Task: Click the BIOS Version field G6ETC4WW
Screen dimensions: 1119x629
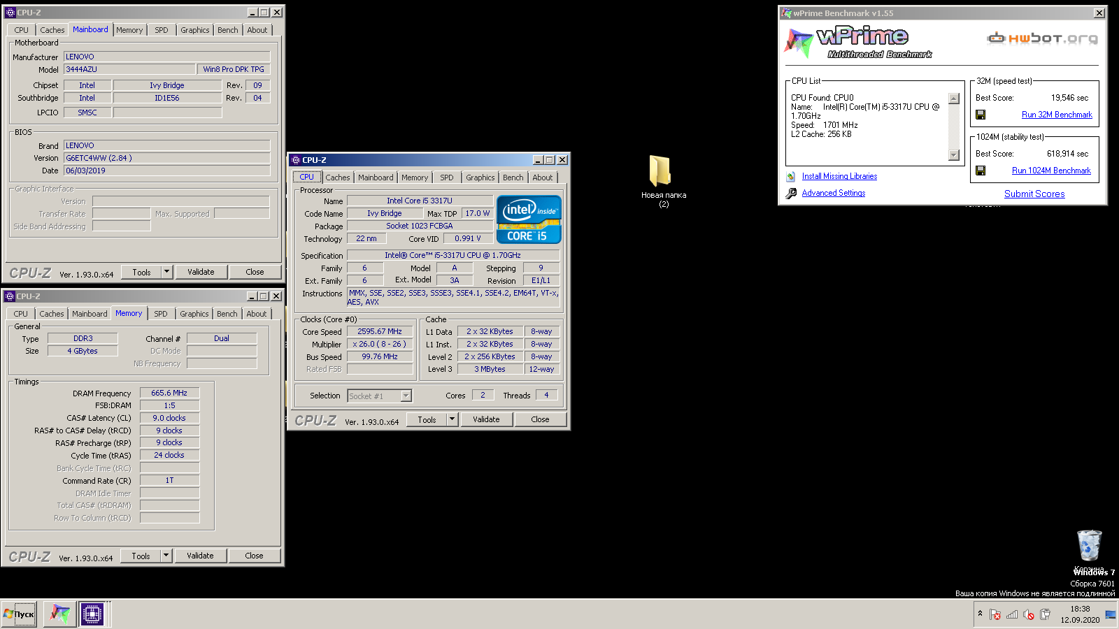Action: 167,158
